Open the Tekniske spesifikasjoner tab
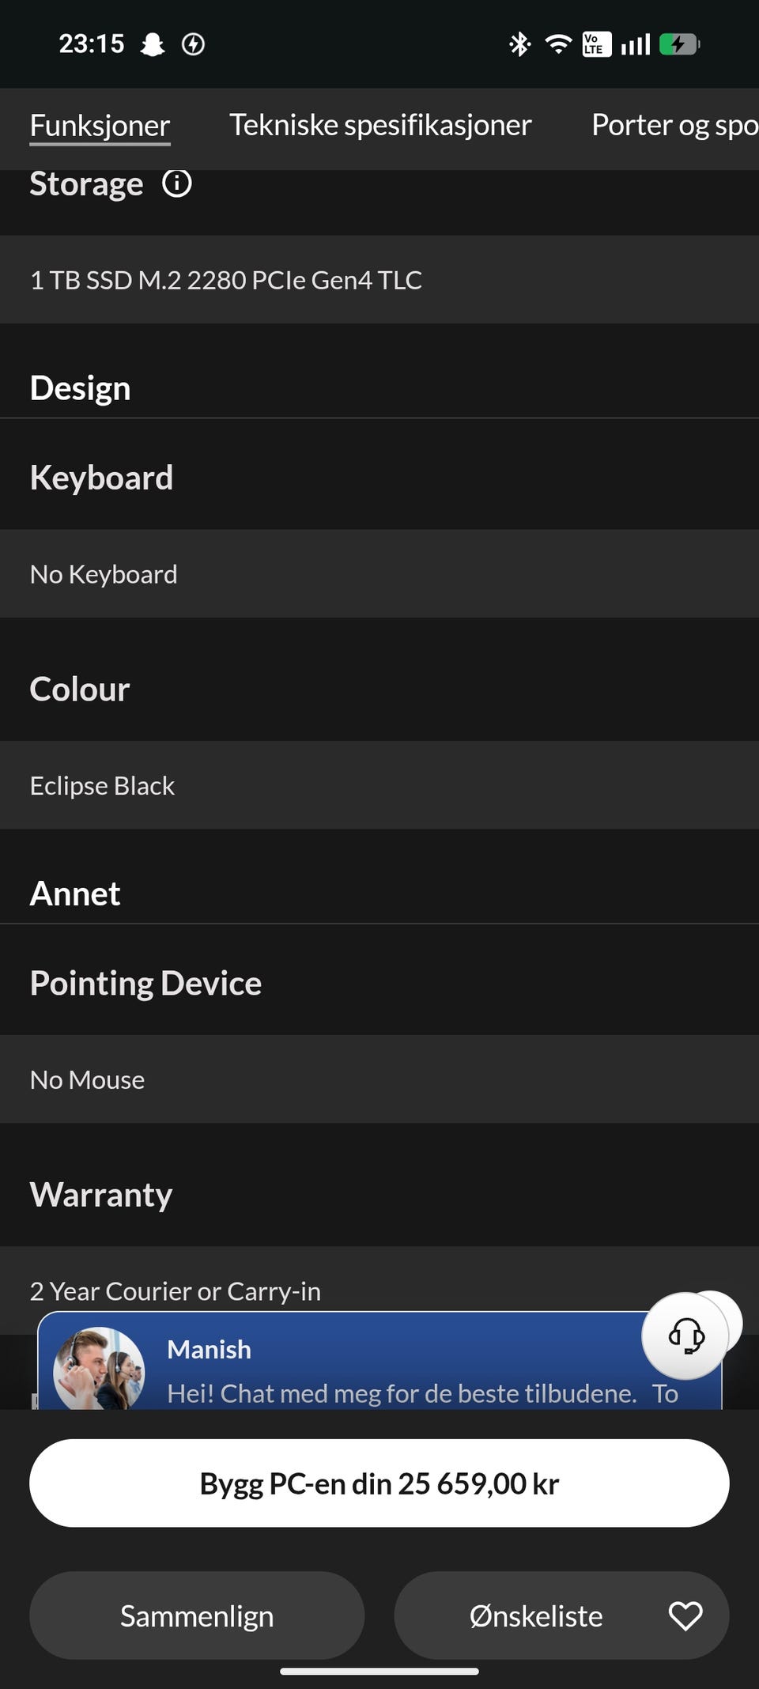The width and height of the screenshot is (759, 1689). point(380,126)
